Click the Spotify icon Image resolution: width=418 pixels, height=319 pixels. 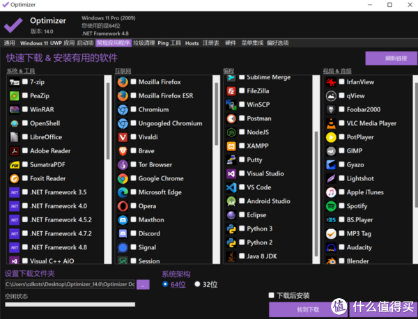tap(331, 206)
